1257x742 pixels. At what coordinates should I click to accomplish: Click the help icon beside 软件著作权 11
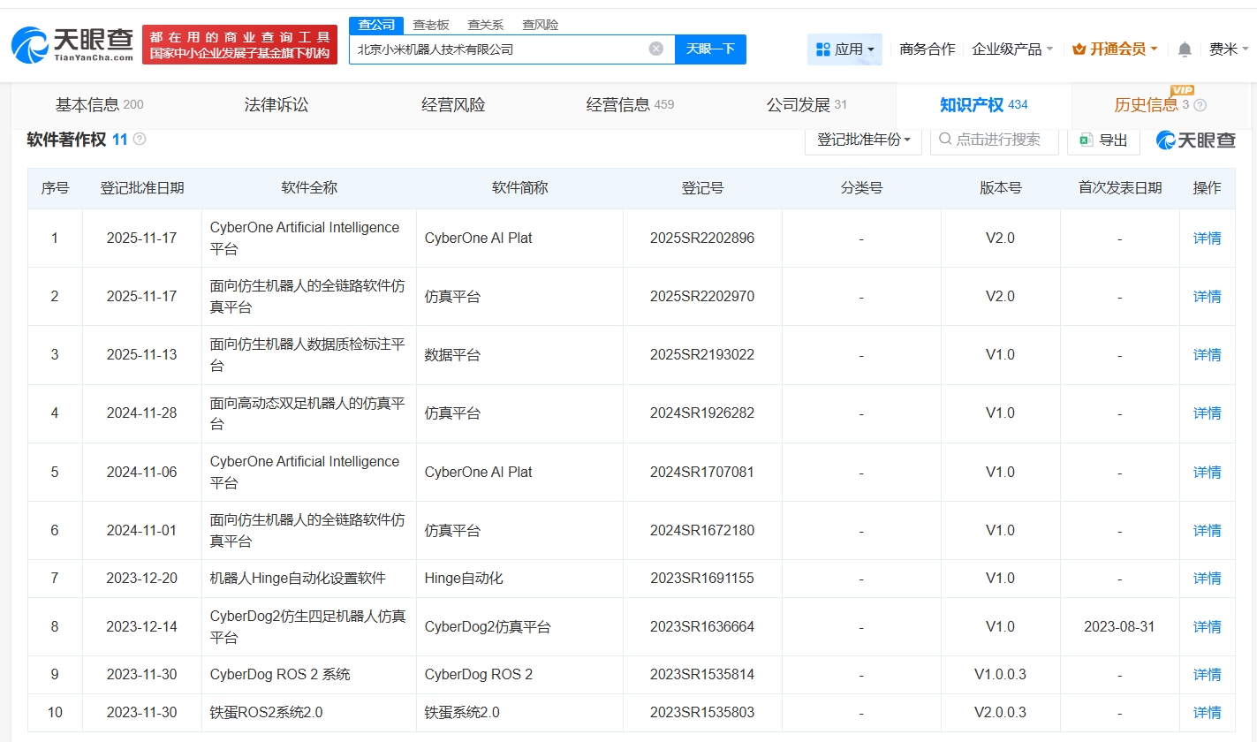140,140
